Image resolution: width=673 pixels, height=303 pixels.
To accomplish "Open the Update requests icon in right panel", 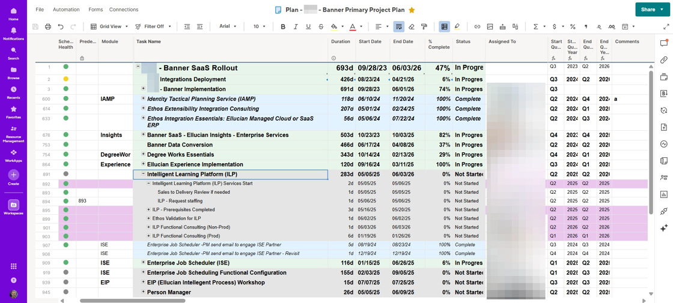I will (x=664, y=110).
